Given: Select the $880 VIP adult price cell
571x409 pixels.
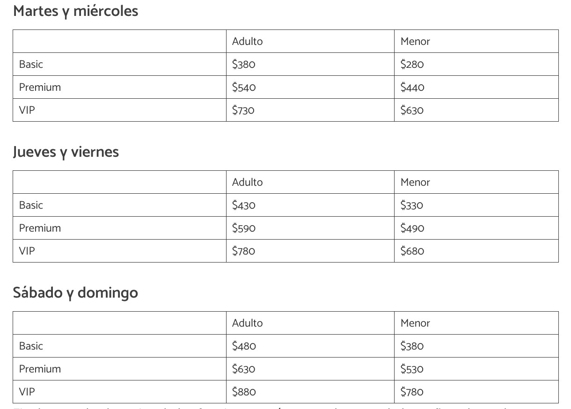Looking at the screenshot, I should pos(244,392).
